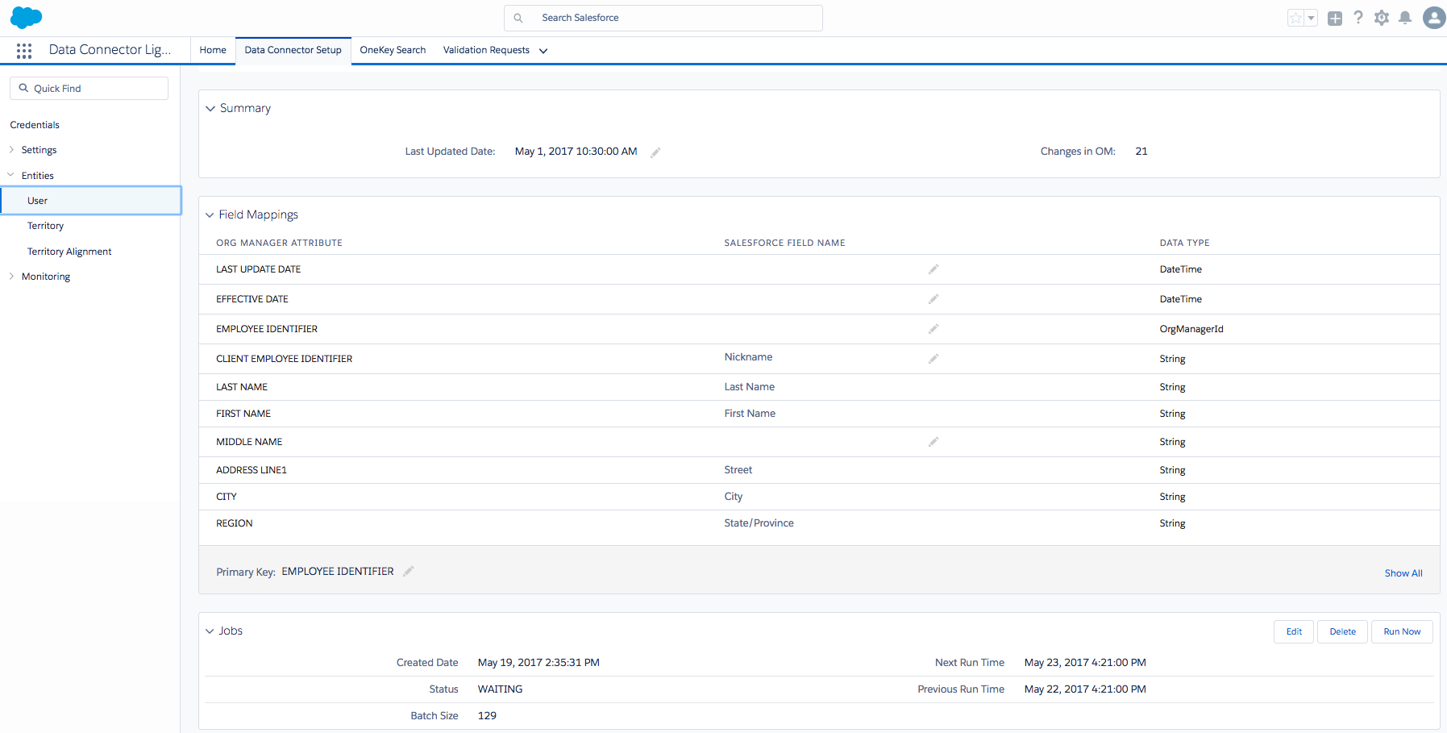Edit mapping for CLIENT EMPLOYEE IDENTIFIER
This screenshot has width=1447, height=733.
pyautogui.click(x=933, y=359)
